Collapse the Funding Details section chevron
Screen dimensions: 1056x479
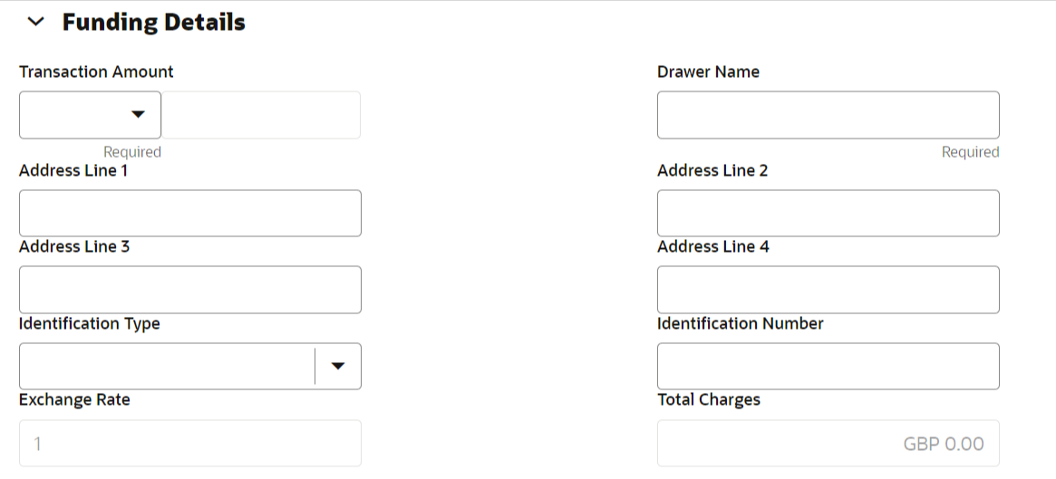[36, 23]
